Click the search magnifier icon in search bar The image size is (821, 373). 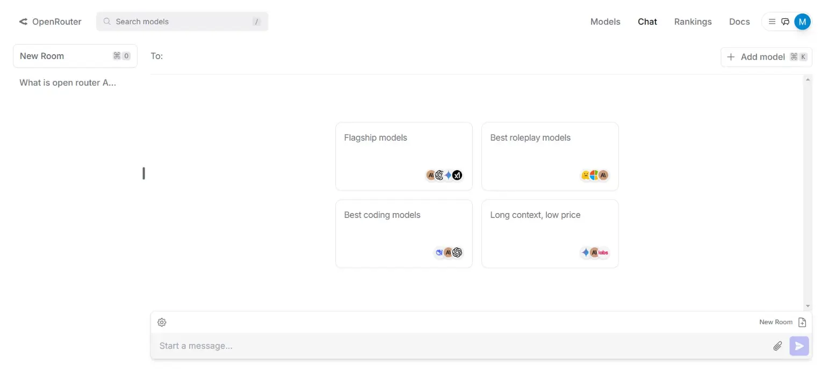pos(106,21)
